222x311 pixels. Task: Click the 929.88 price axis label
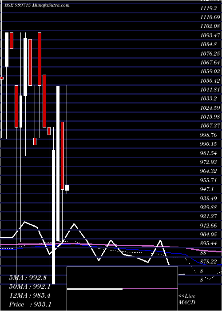pyautogui.click(x=208, y=207)
